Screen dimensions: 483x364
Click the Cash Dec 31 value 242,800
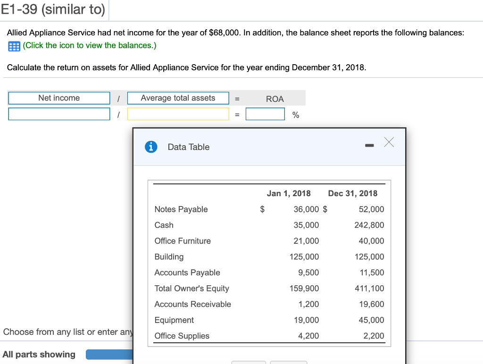pos(369,225)
